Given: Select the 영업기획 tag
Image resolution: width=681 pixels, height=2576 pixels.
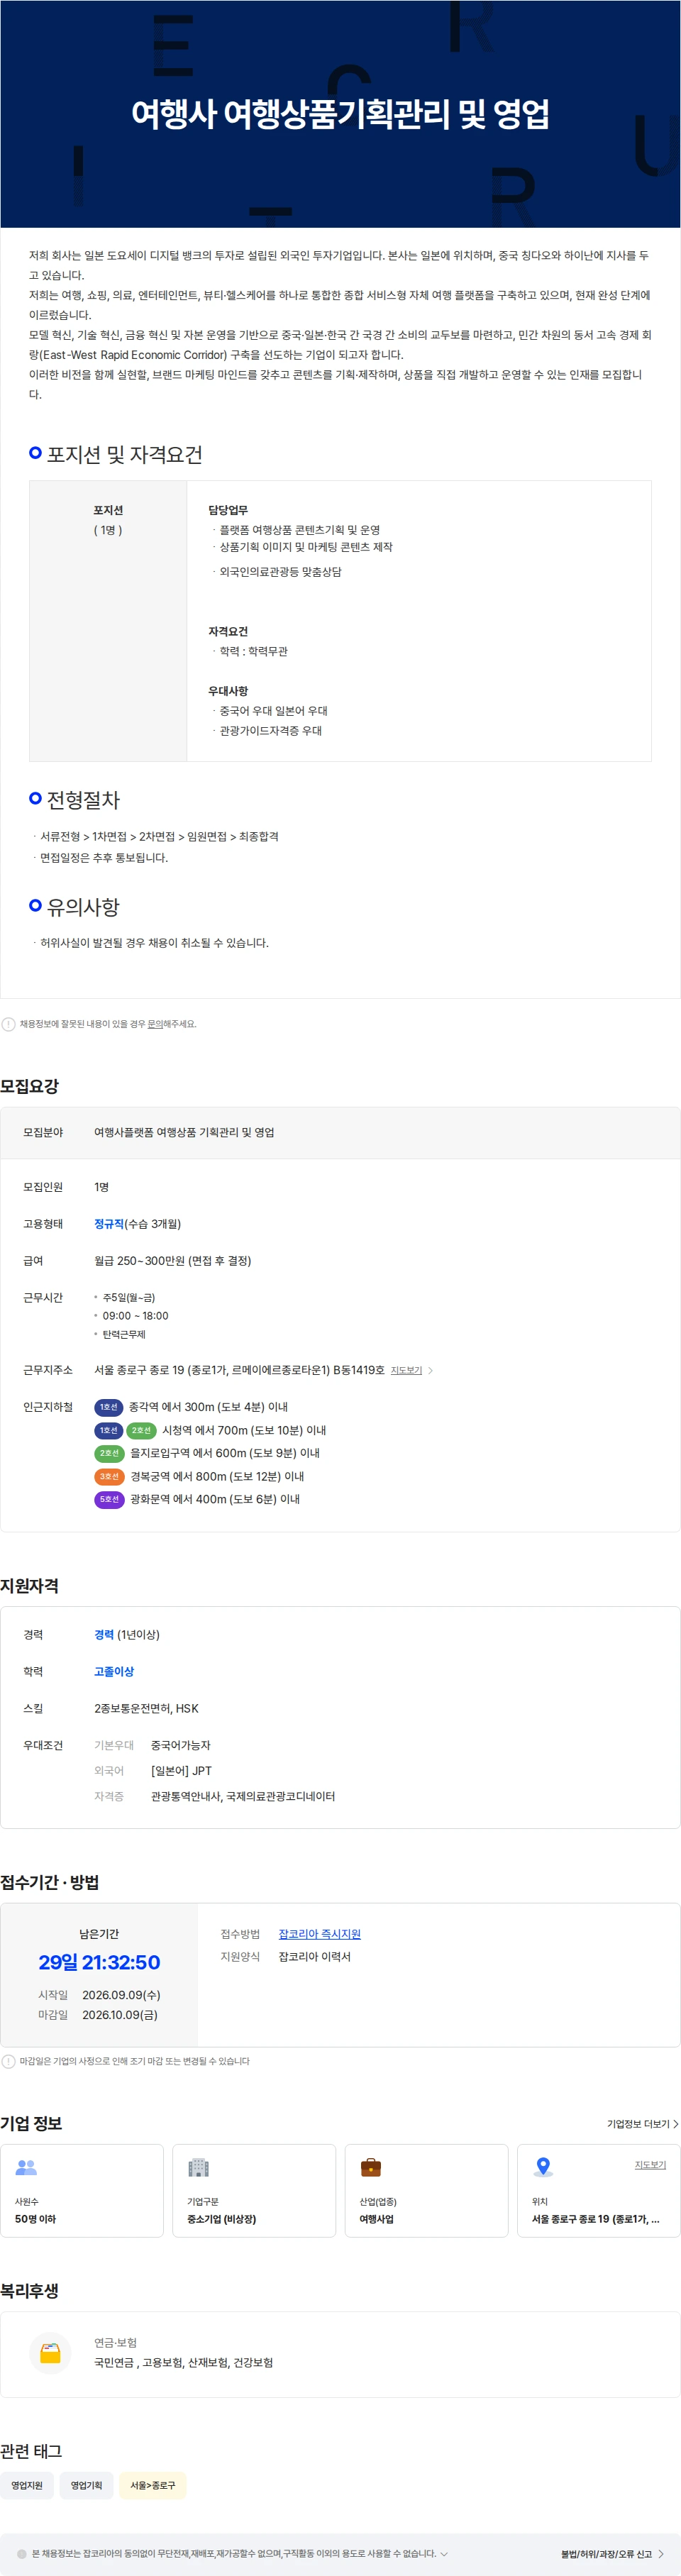Looking at the screenshot, I should pyautogui.click(x=86, y=2485).
